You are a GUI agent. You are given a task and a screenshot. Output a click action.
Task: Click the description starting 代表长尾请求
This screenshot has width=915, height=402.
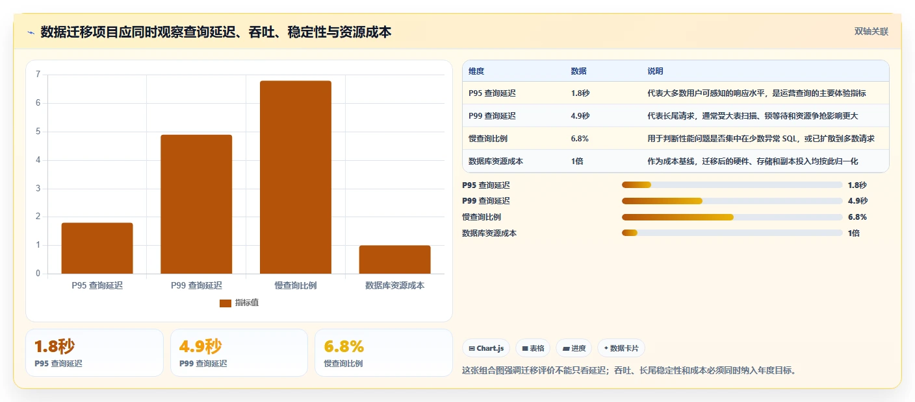[753, 116]
